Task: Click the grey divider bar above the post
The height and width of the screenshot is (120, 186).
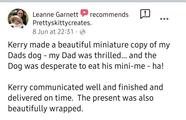Action: coord(93,1)
